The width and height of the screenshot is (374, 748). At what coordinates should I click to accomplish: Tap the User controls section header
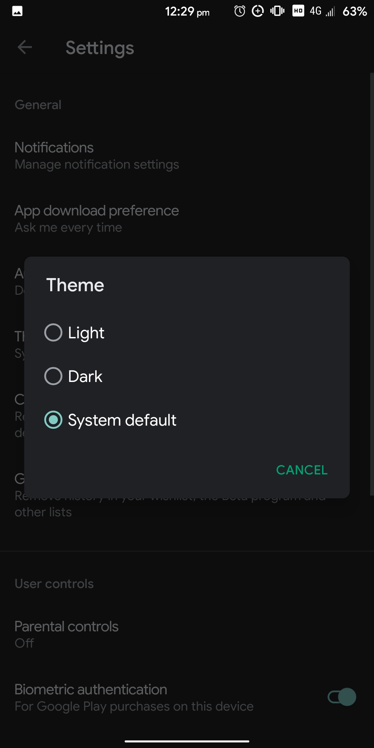pyautogui.click(x=54, y=583)
